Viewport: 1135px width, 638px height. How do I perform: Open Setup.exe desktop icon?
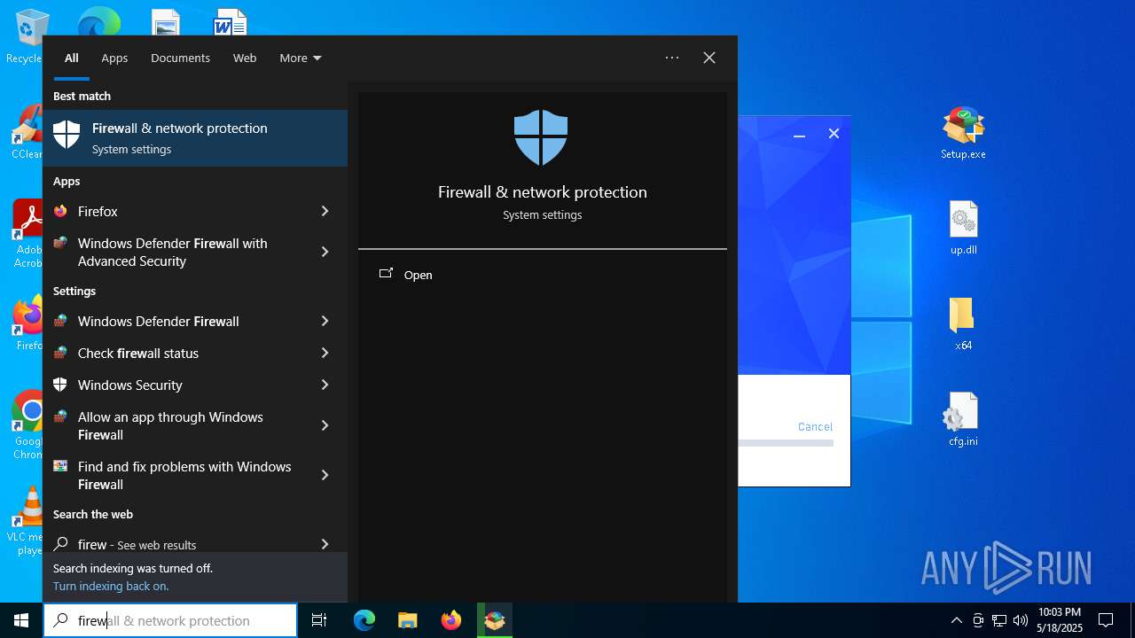(963, 133)
